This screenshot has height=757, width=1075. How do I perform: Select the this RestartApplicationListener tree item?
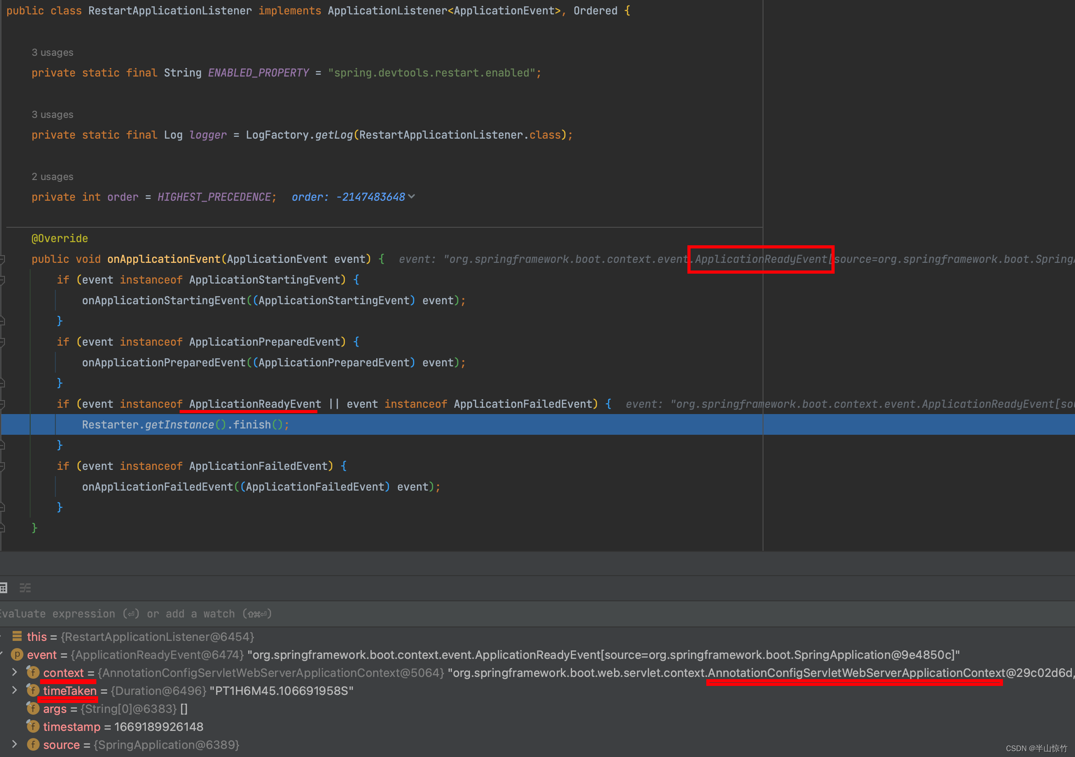pos(165,638)
